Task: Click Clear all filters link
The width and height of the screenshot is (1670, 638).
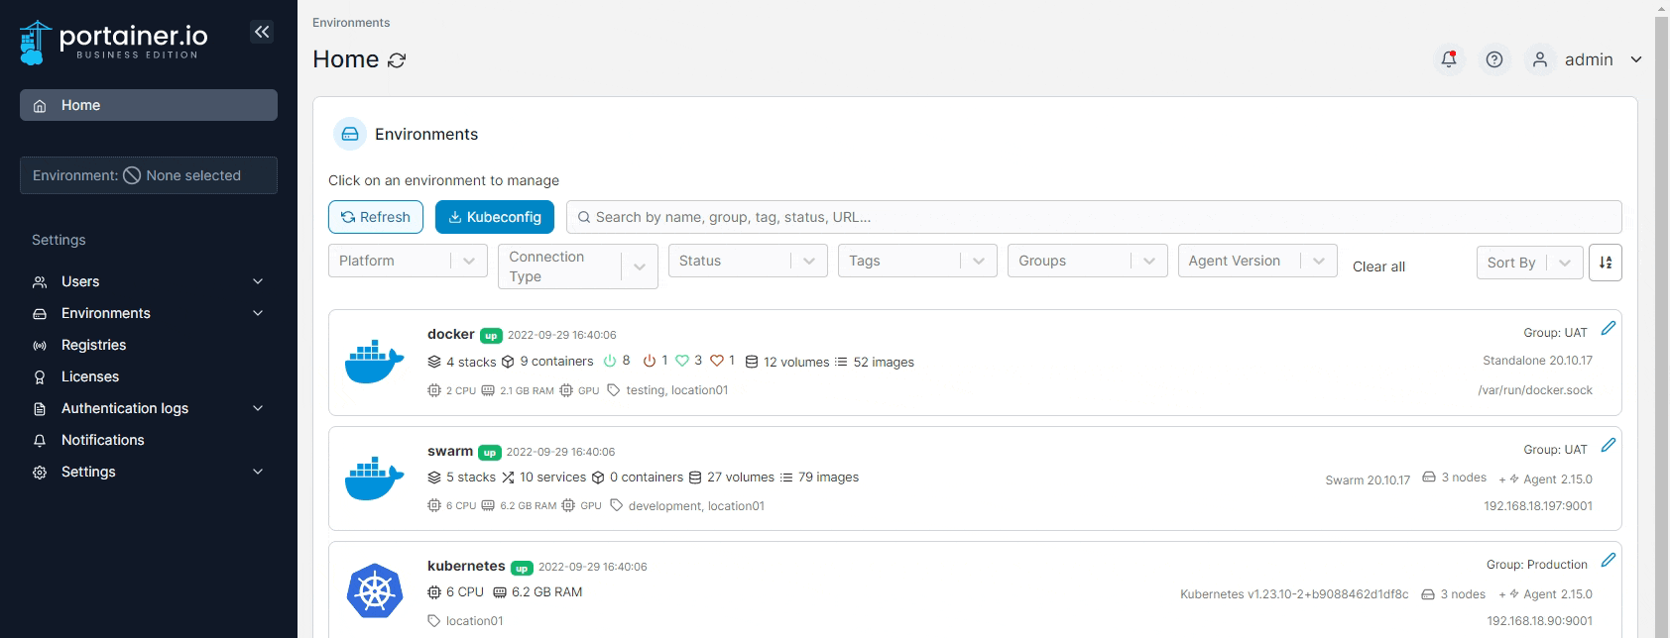Action: click(x=1378, y=266)
